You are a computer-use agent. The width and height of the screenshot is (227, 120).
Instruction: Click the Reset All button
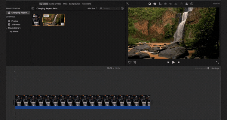point(216,4)
